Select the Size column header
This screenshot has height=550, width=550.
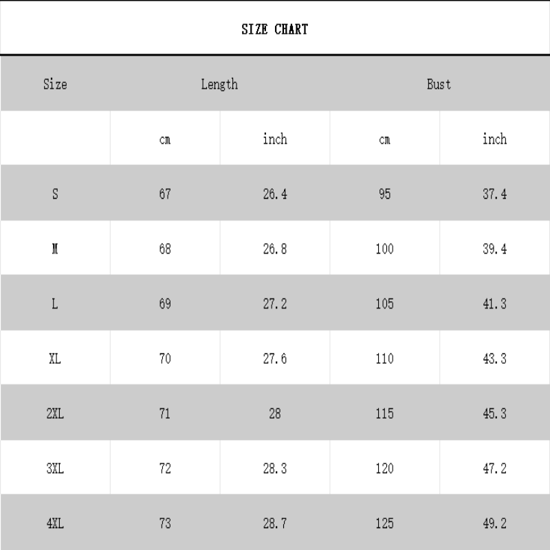(x=55, y=85)
